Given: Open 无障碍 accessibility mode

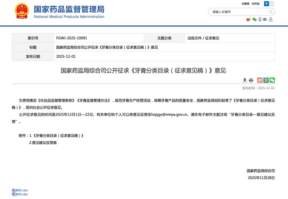Looking at the screenshot, I should click(x=245, y=4).
